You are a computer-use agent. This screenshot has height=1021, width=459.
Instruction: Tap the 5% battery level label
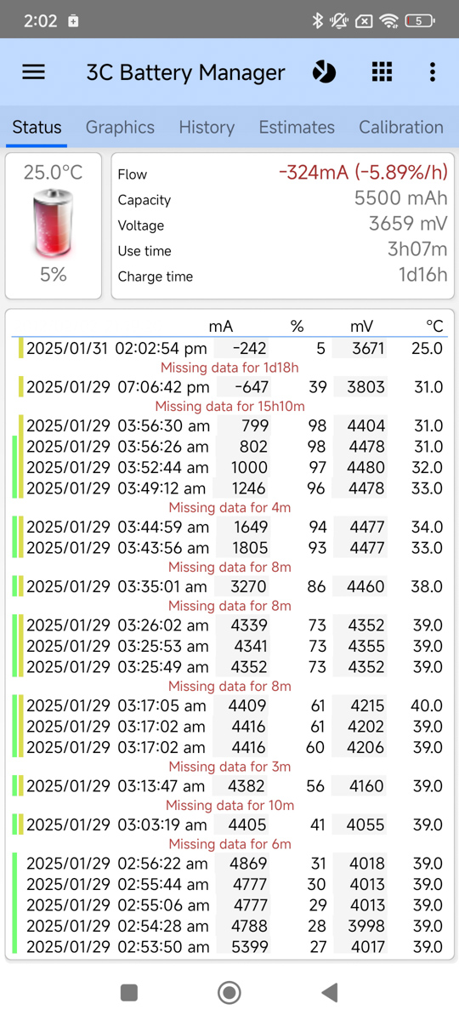(x=54, y=275)
